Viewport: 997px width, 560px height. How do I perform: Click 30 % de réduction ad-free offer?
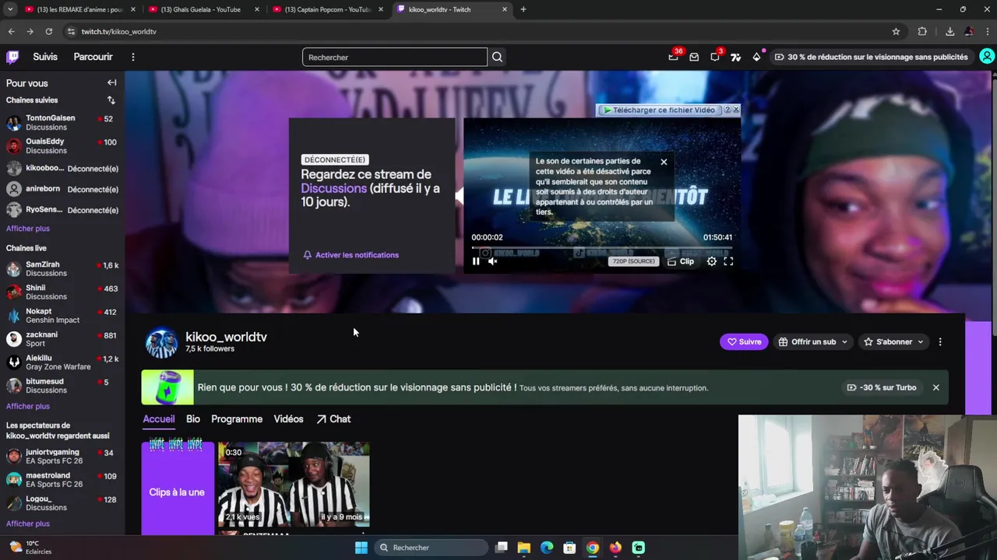coord(871,57)
